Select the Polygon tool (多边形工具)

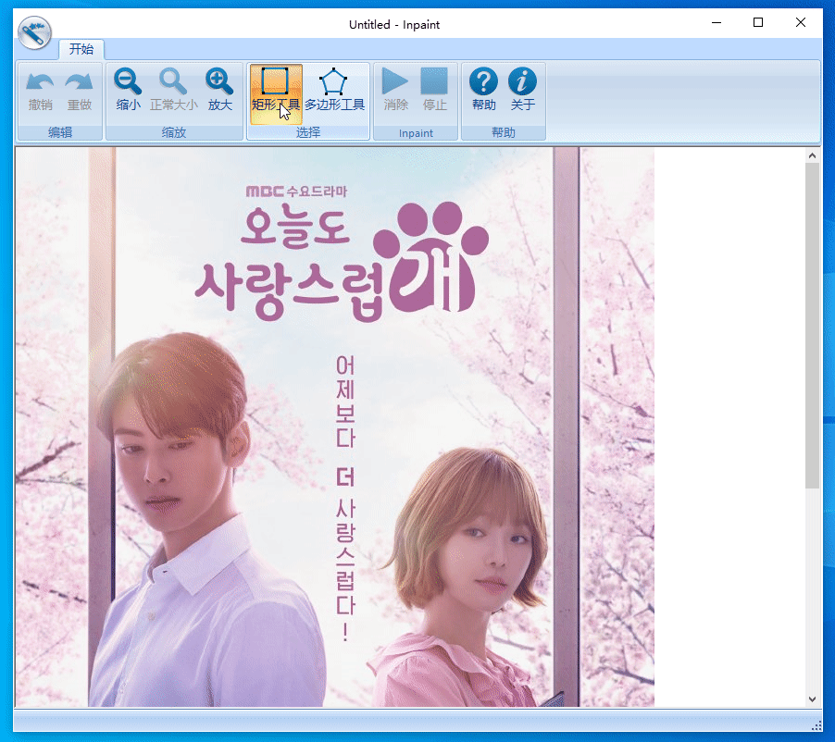point(334,91)
